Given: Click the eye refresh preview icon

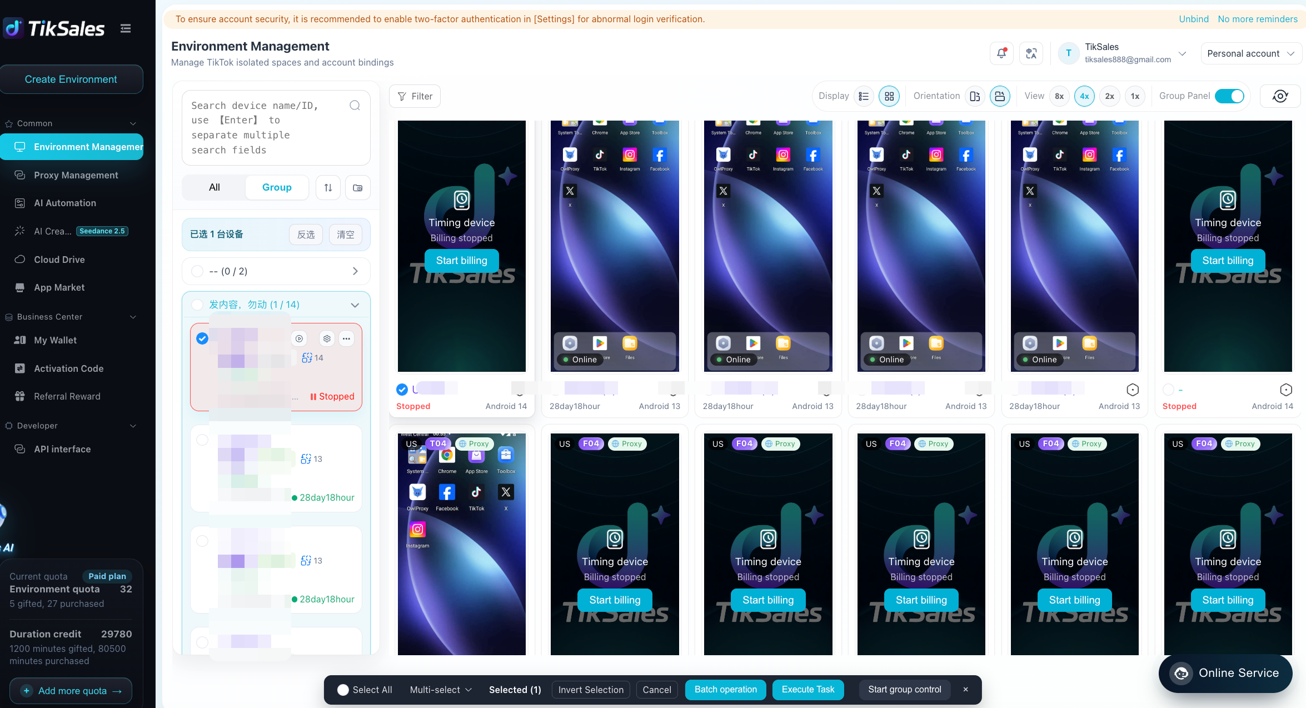Looking at the screenshot, I should tap(1280, 96).
